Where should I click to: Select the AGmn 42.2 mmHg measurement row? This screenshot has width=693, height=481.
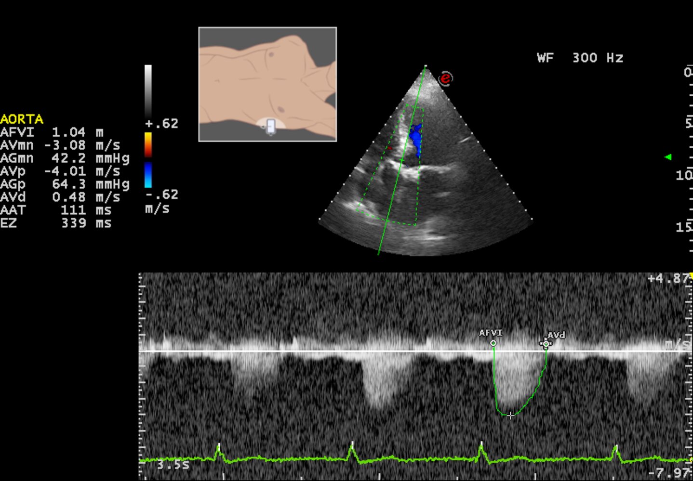[x=65, y=158]
